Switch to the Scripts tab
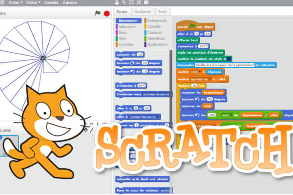293x195 pixels. (122, 12)
